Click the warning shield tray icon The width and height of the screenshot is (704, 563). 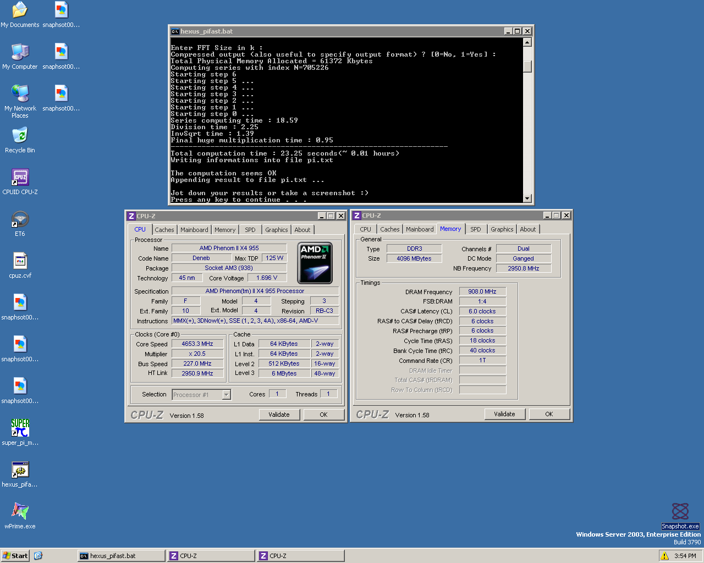click(x=664, y=556)
